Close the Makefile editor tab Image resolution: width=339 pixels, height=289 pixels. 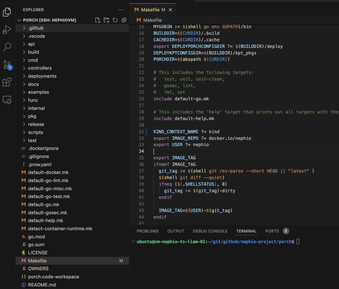171,10
